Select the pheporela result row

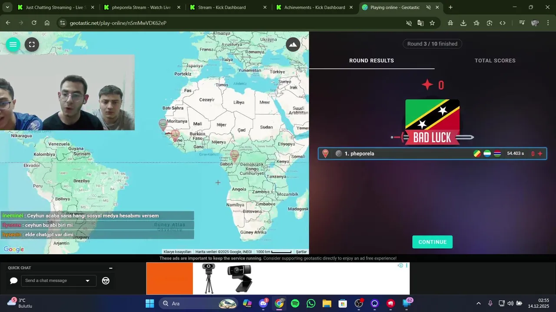(x=432, y=153)
